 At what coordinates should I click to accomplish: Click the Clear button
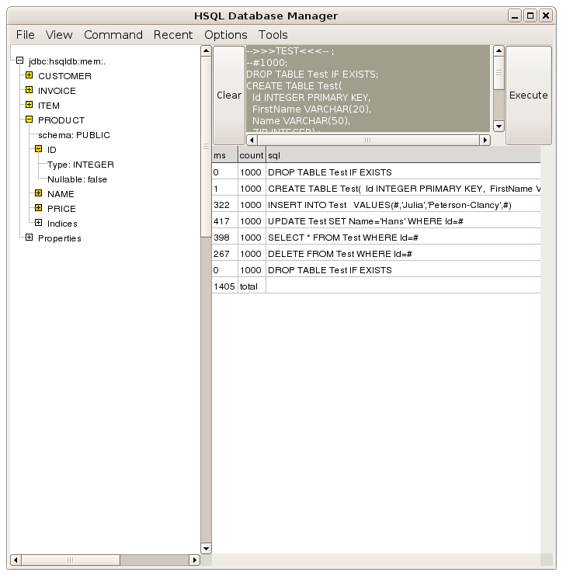click(229, 95)
